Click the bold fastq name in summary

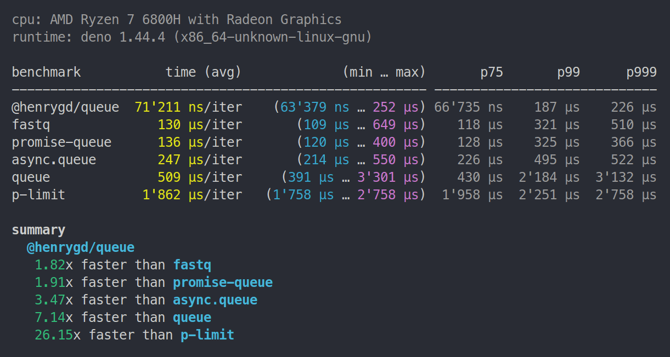tap(192, 265)
